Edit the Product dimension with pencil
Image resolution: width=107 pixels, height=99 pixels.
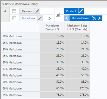pyautogui.click(x=81, y=11)
